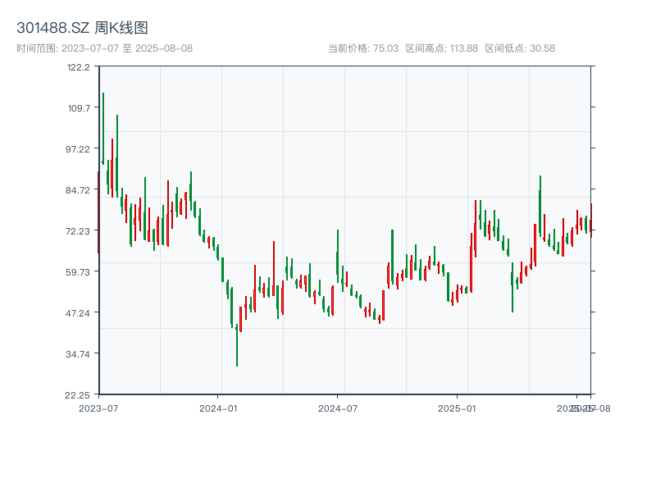
Task: Click the x-axis label 2025-01
Action: click(457, 408)
